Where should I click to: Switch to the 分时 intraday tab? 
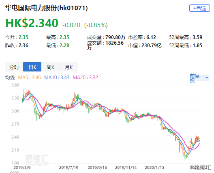14,67
